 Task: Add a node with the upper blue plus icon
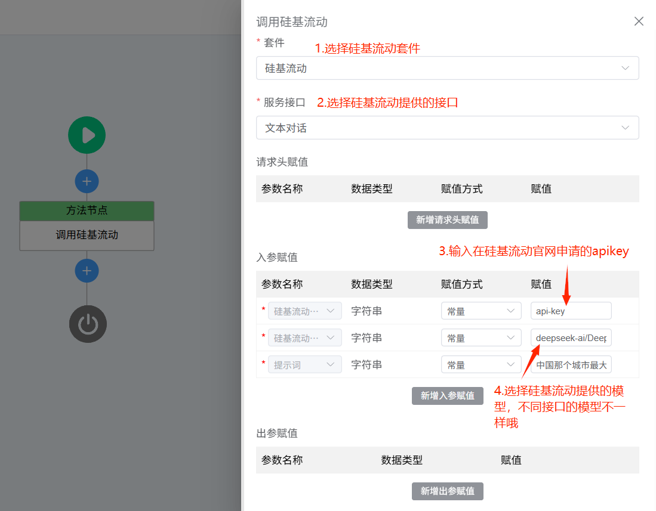87,181
